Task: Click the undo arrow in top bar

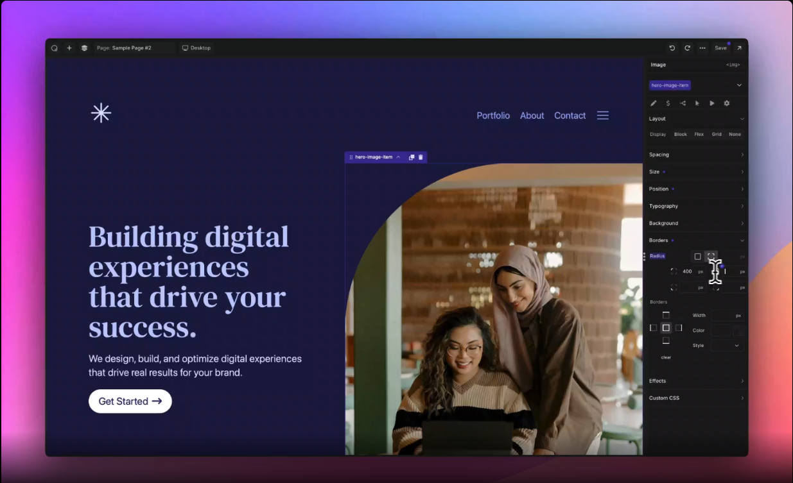Action: pyautogui.click(x=672, y=48)
